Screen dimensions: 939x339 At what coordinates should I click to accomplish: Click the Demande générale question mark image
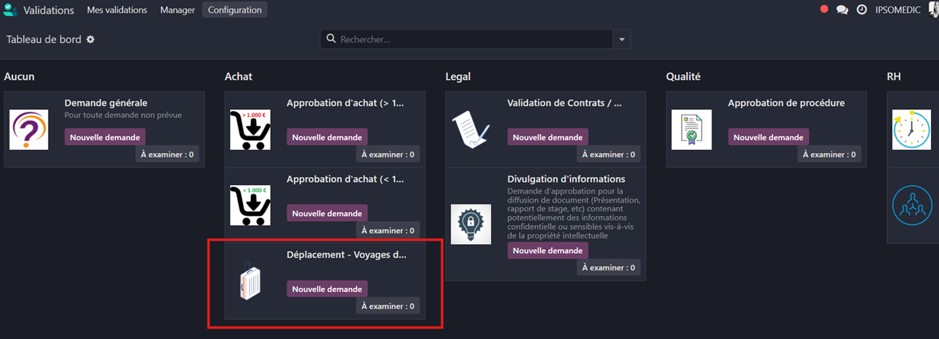pyautogui.click(x=29, y=130)
